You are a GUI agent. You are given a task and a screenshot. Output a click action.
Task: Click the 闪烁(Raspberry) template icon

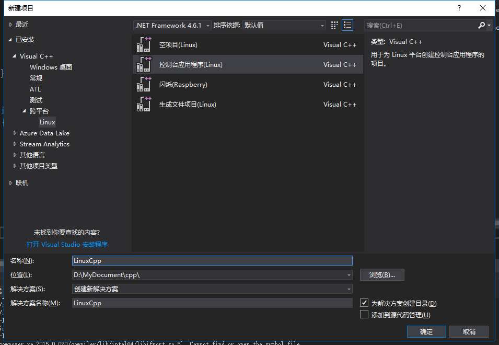coord(144,84)
